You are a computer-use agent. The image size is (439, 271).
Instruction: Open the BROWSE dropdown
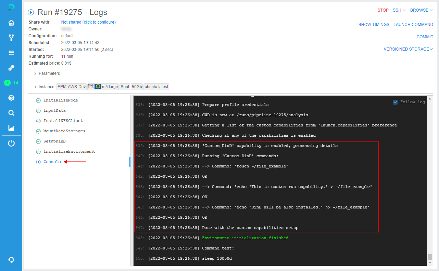(421, 10)
